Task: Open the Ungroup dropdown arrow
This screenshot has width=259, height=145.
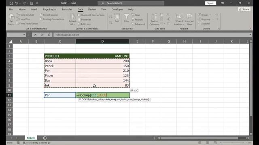Action: [213, 19]
